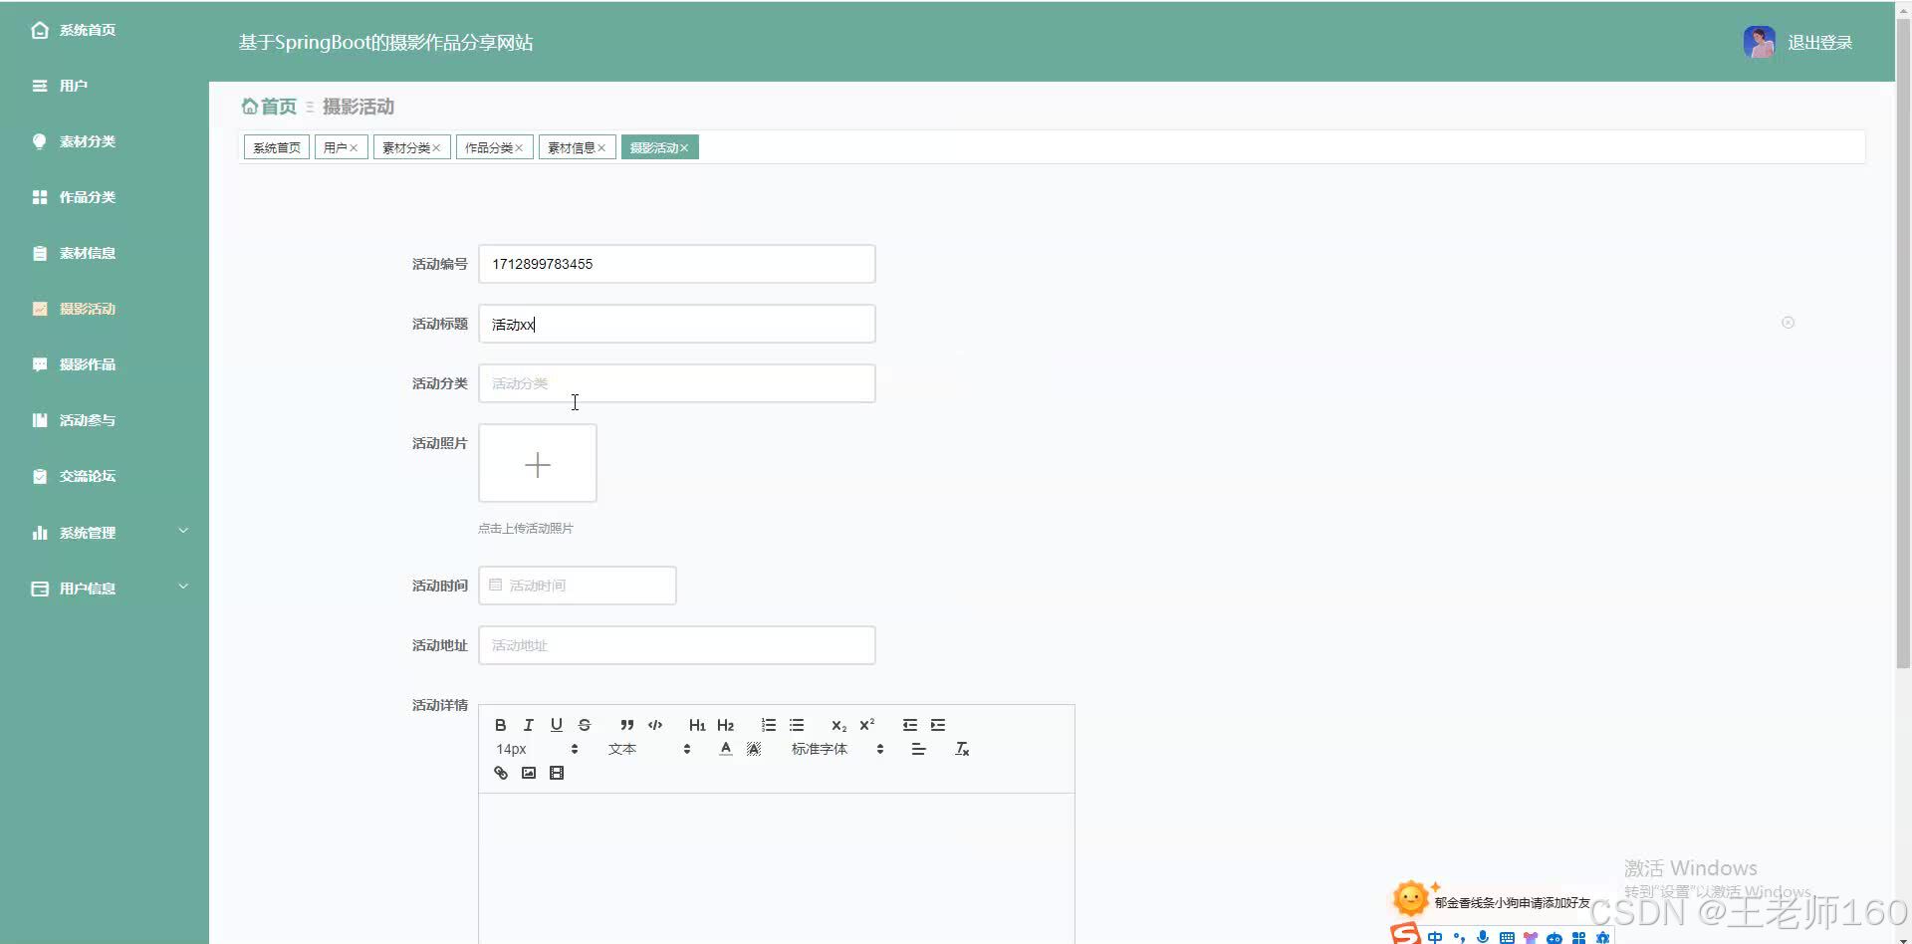Increase the paragraph indent

pyautogui.click(x=938, y=725)
